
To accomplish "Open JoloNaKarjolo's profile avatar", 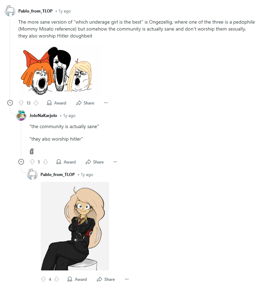I will 21,115.
